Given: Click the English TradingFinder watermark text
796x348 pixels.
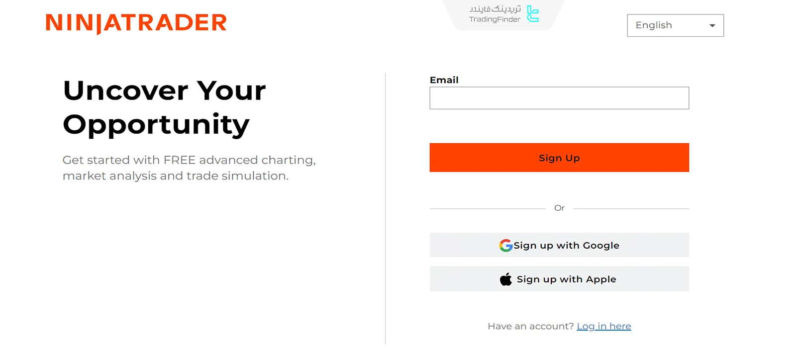Looking at the screenshot, I should pos(495,19).
